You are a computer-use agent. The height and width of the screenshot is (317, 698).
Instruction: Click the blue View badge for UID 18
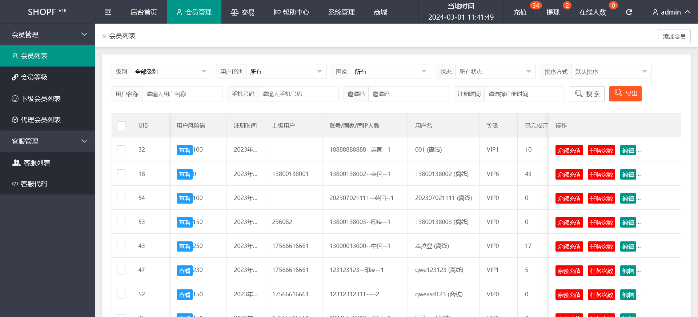point(184,174)
